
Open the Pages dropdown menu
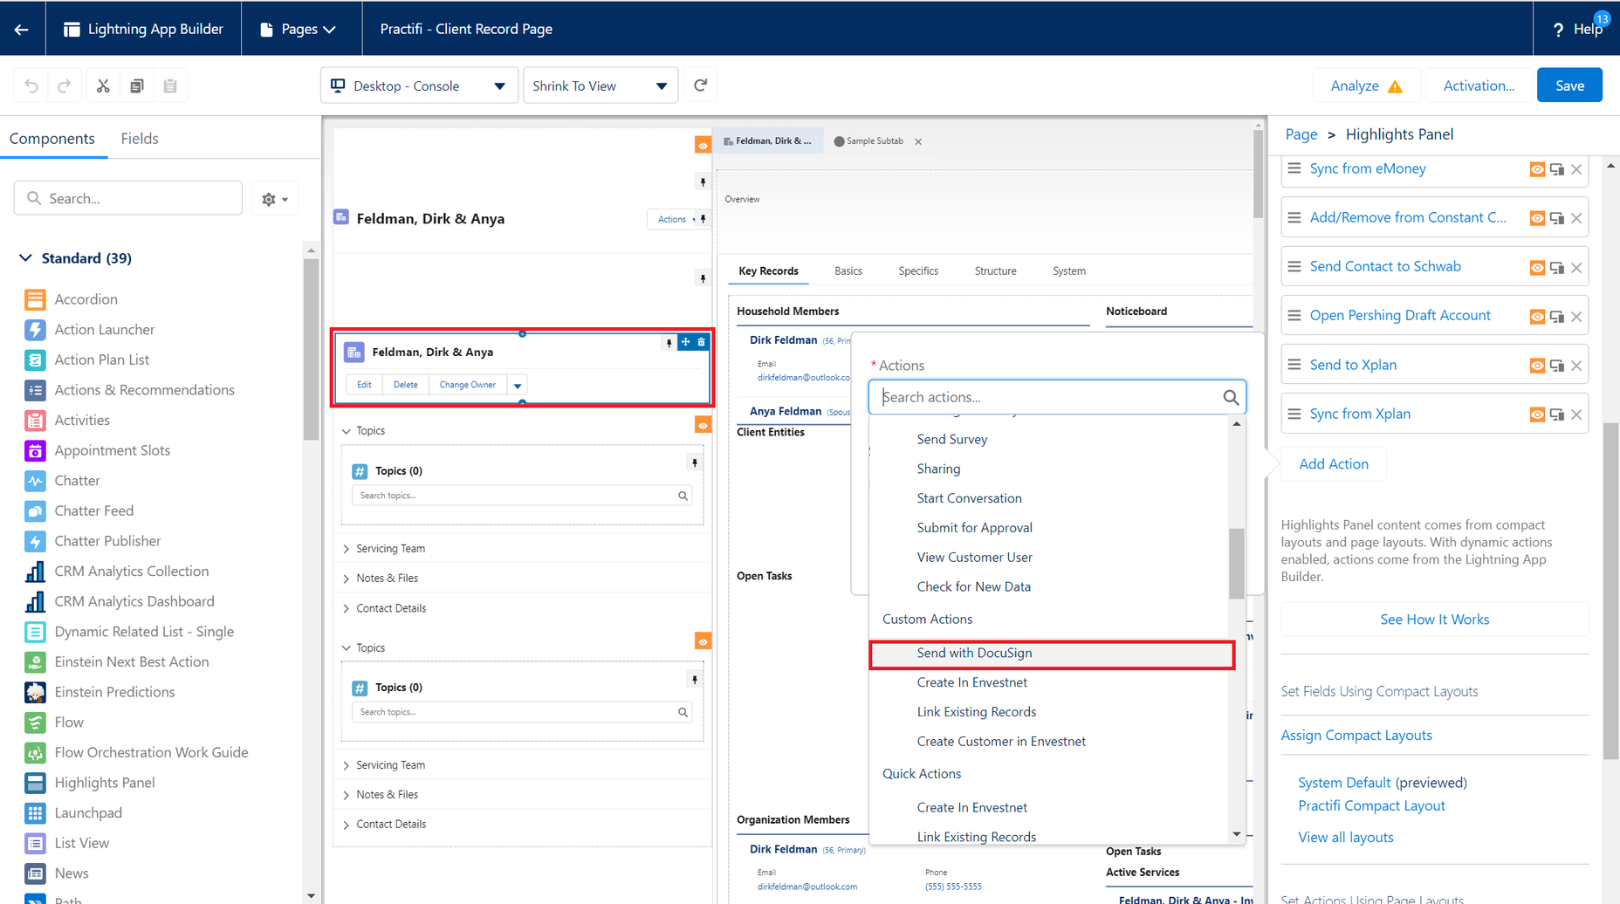click(x=299, y=29)
